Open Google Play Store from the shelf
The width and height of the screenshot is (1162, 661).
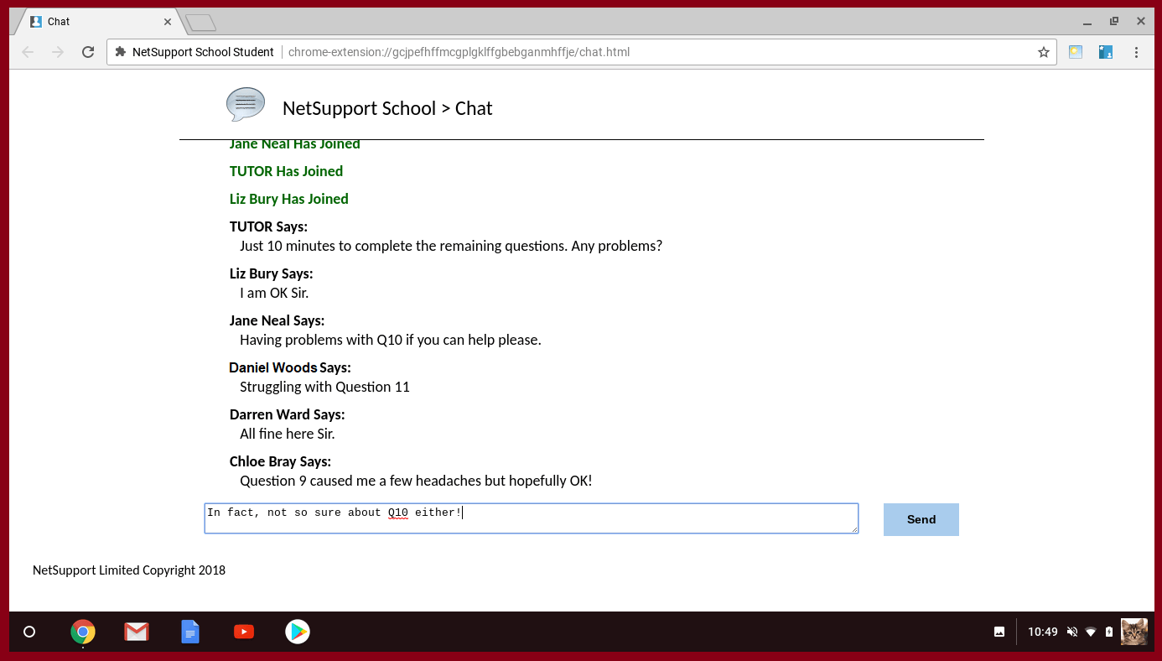[x=298, y=632]
